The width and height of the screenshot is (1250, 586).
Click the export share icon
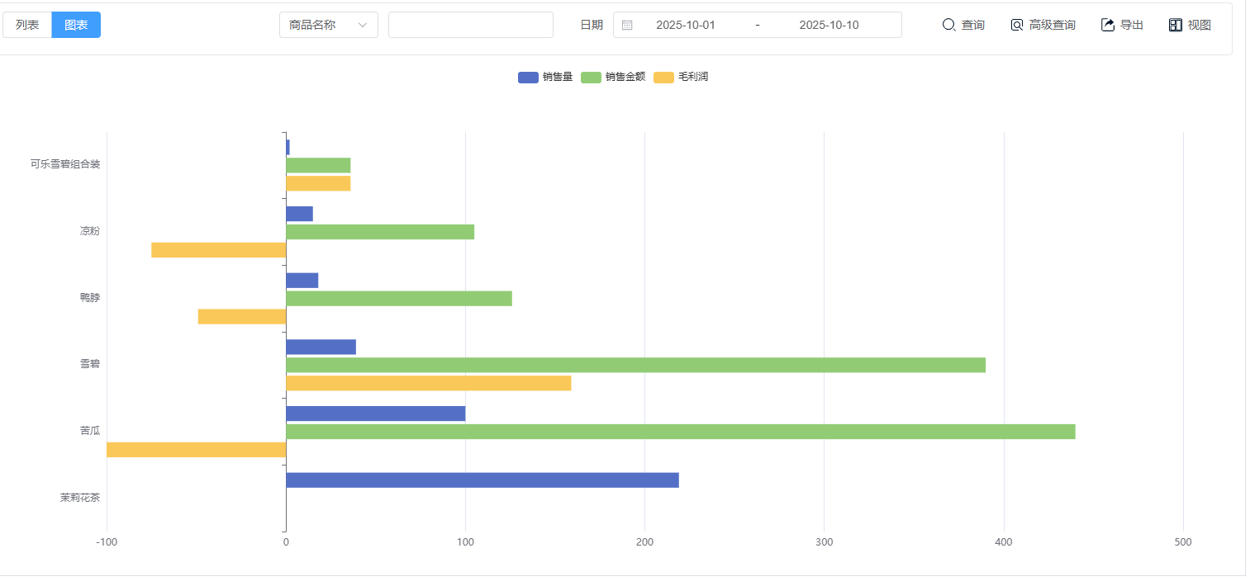point(1108,25)
